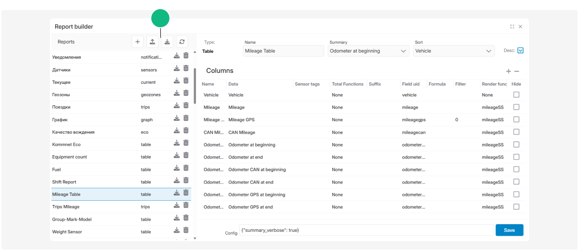This screenshot has height=251, width=579.
Task: Tick Hide checkbox for Mileage row
Action: click(x=516, y=107)
